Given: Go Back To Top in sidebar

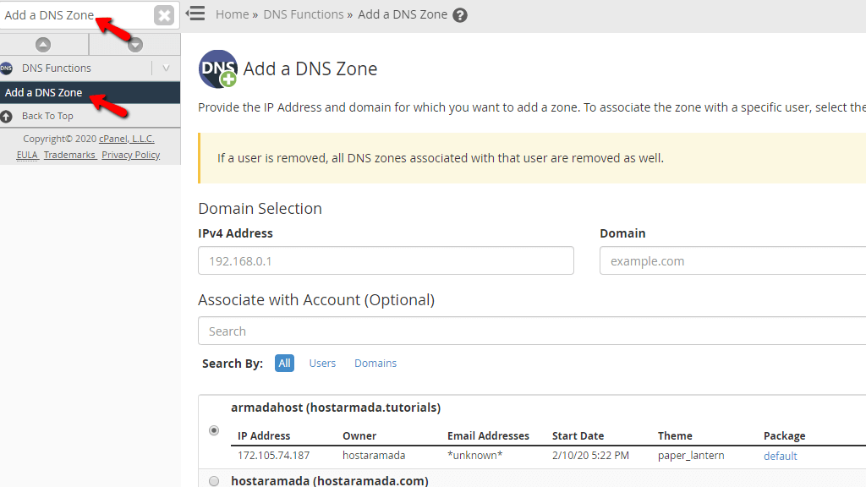Looking at the screenshot, I should click(47, 116).
